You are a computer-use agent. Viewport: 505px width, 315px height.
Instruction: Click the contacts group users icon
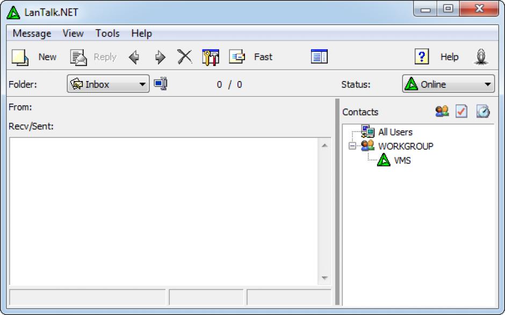(x=442, y=111)
